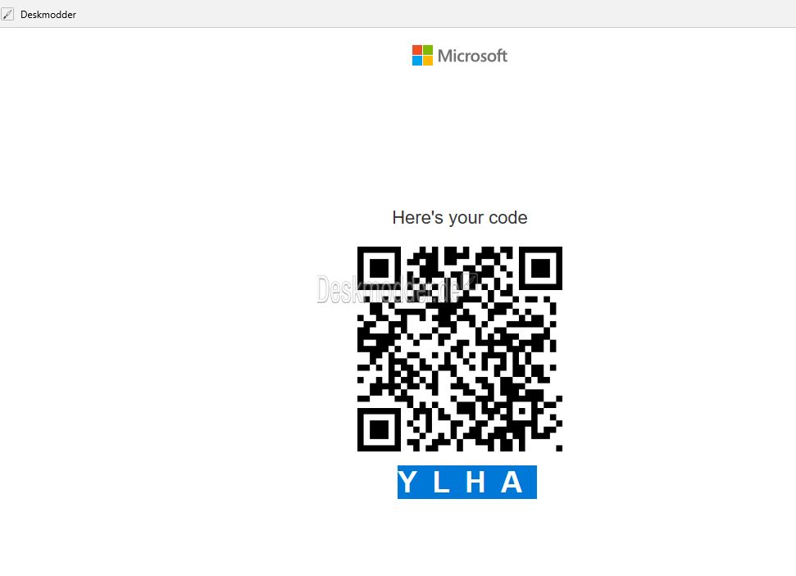
Task: Click the center of the QR code
Action: (460, 349)
